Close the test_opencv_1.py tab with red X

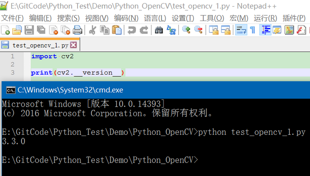[x=74, y=45]
